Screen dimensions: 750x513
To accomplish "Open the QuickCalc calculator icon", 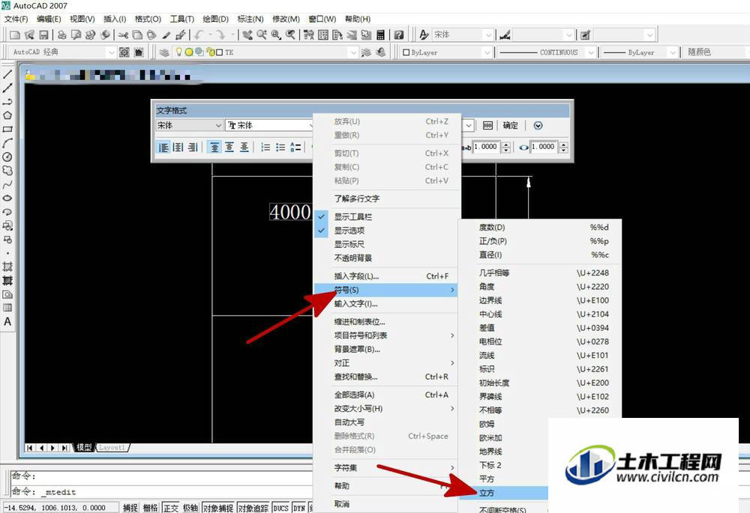I will click(381, 35).
